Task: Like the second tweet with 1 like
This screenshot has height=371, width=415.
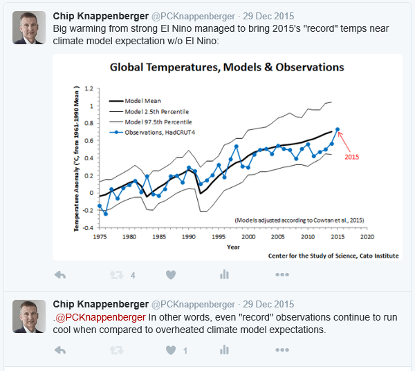Action: tap(170, 350)
